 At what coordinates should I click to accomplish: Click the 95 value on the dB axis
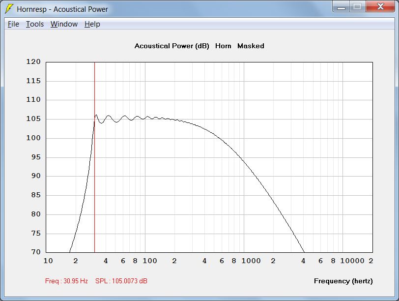36,157
